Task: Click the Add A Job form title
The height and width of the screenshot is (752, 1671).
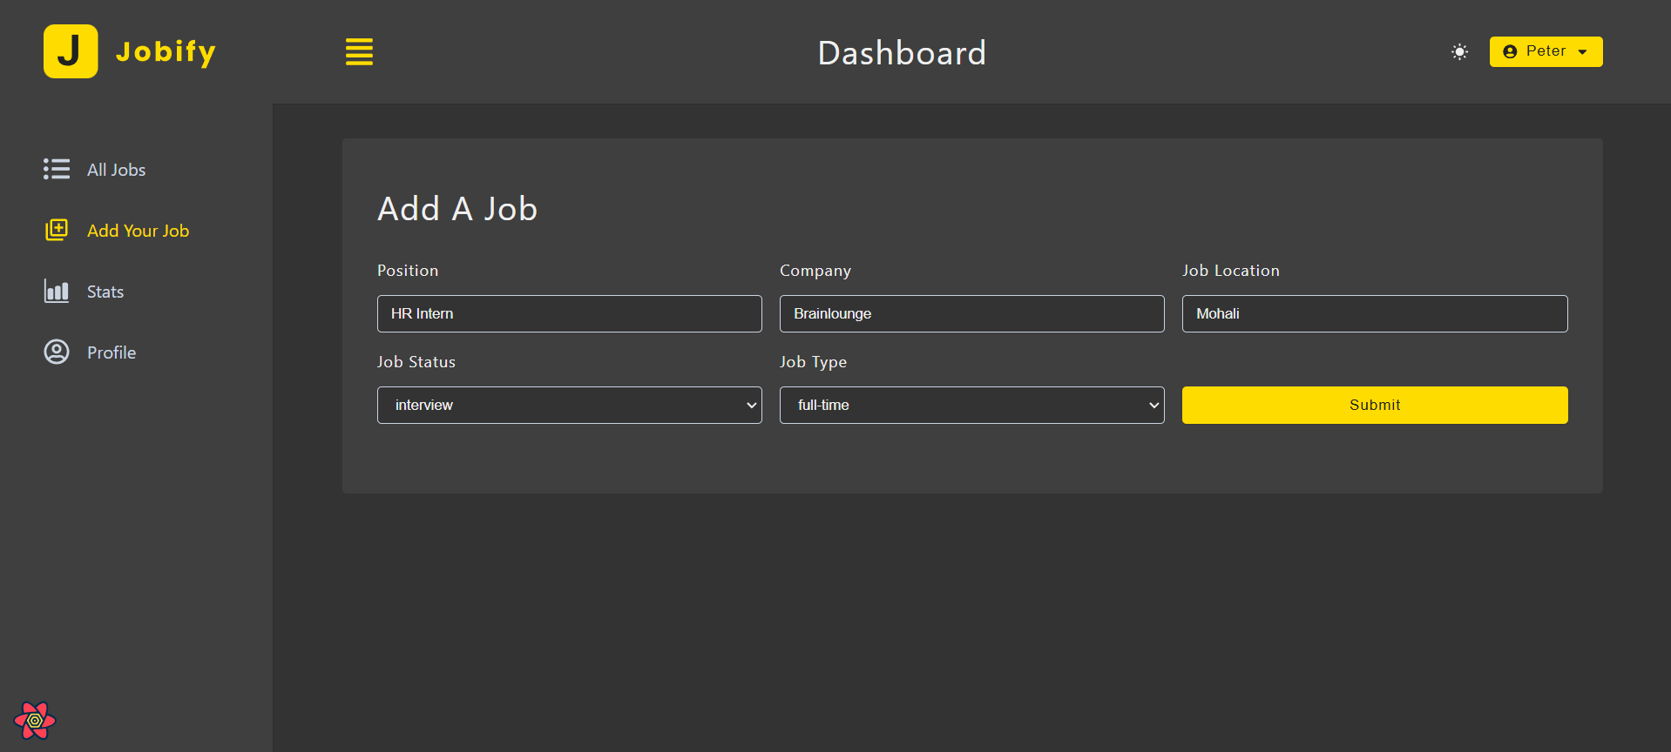Action: 457,209
